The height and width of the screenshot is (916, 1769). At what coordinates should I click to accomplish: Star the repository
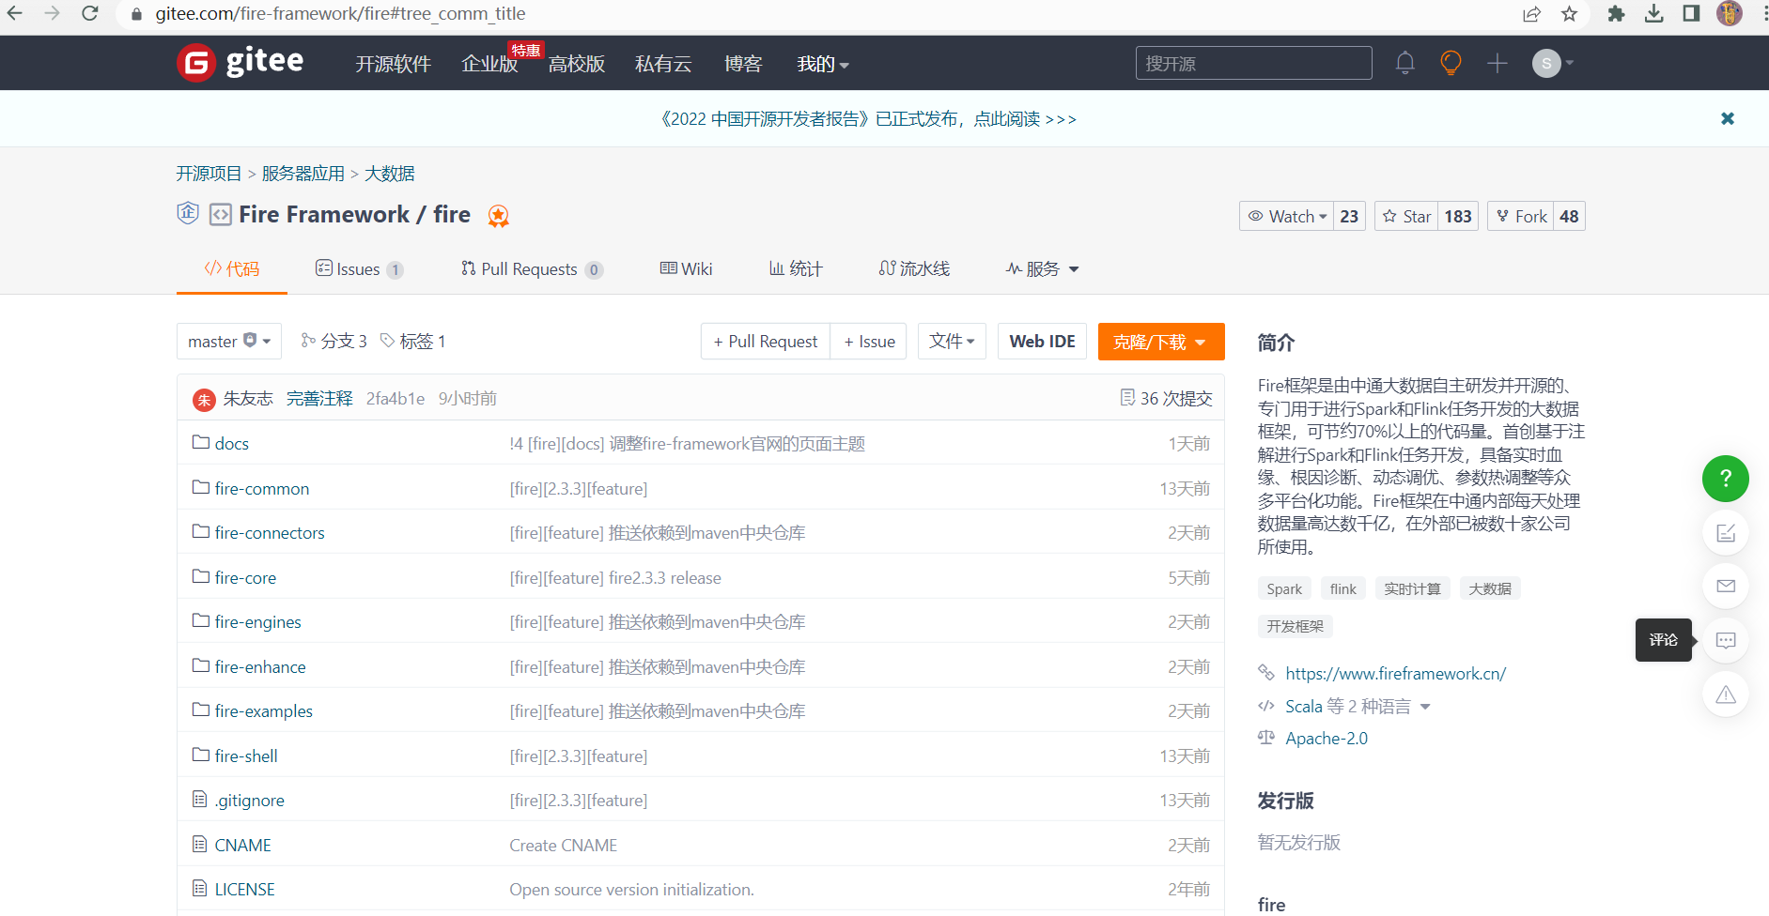pos(1406,216)
